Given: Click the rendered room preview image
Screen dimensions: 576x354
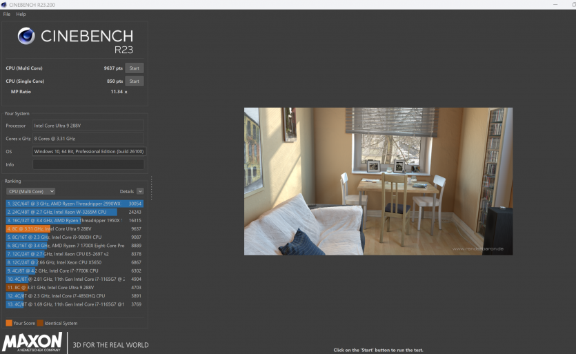Looking at the screenshot, I should pos(378,181).
